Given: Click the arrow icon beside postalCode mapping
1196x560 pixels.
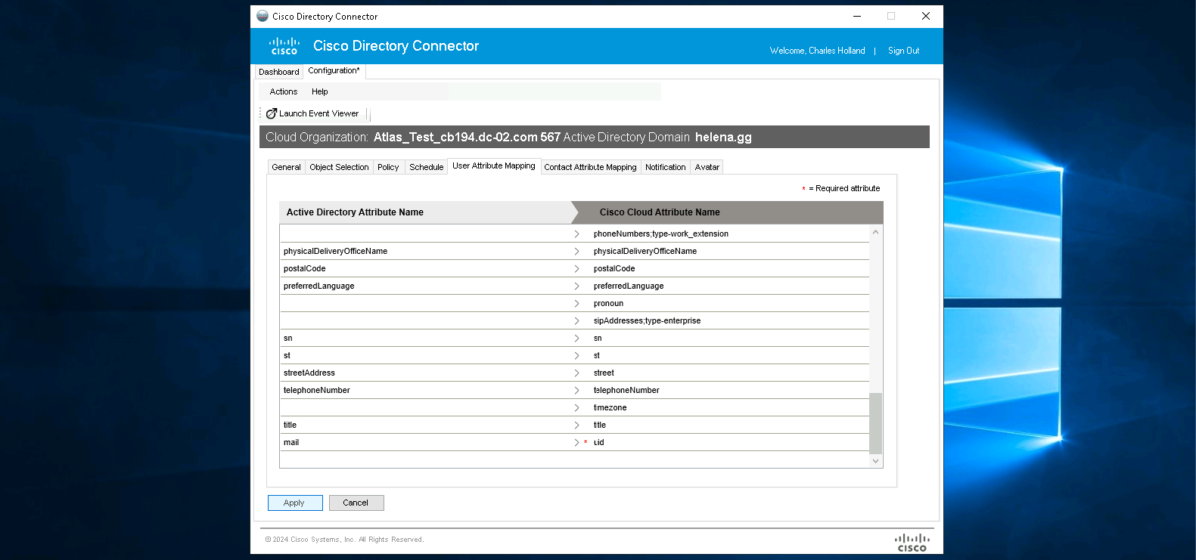Looking at the screenshot, I should (x=576, y=269).
